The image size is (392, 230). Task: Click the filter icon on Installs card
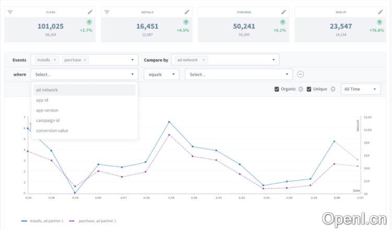point(107,11)
